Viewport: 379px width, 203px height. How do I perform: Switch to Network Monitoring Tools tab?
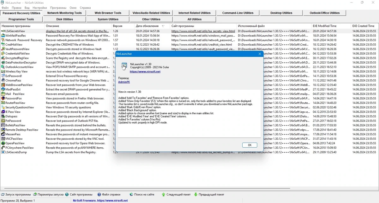tap(64, 13)
